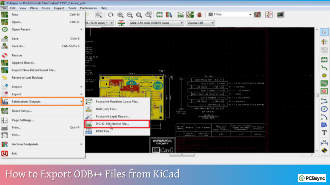
Task: Select the add footprint tool
Action: 324,60
